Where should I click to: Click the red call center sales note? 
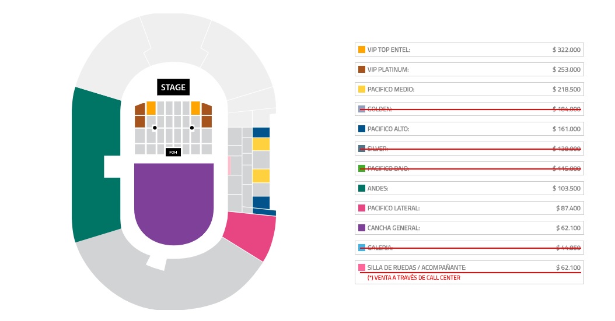414,278
